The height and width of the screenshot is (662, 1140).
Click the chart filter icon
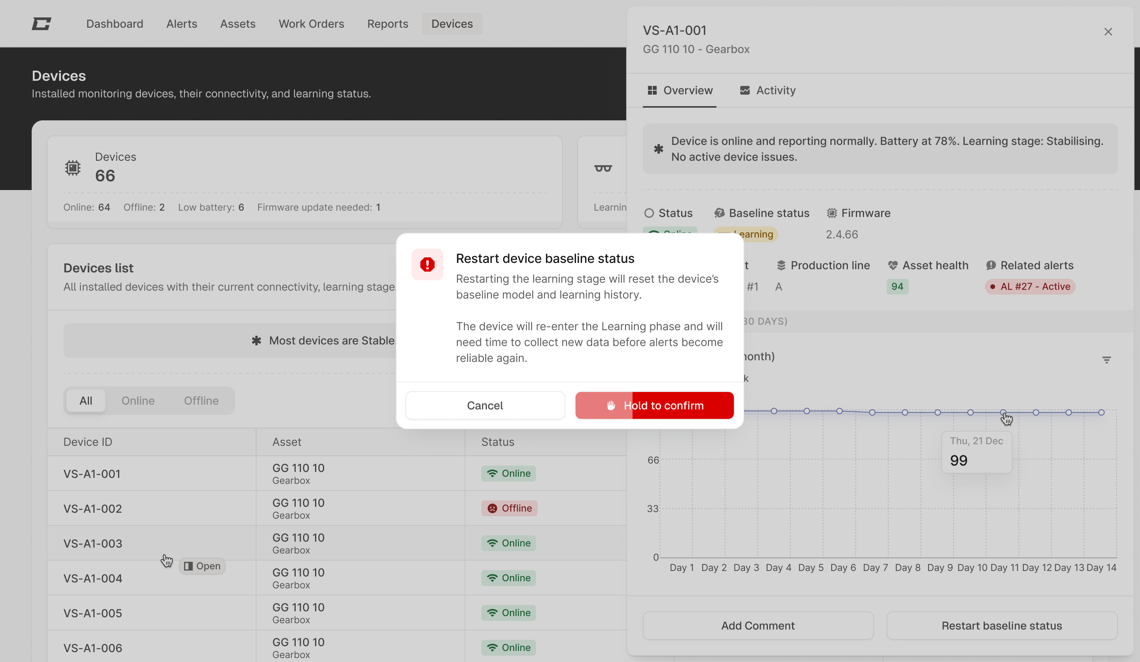click(x=1106, y=360)
